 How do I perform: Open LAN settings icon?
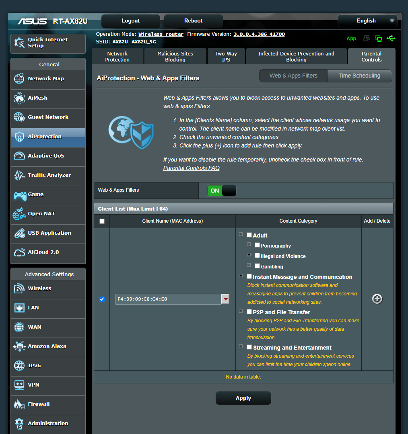[x=19, y=308]
